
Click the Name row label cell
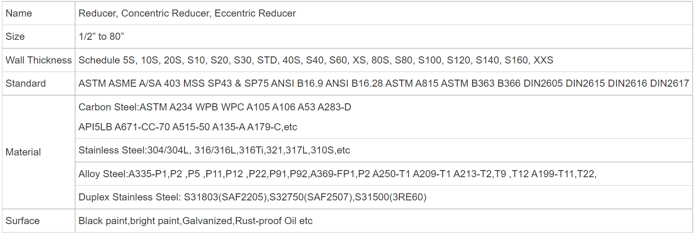tap(19, 13)
